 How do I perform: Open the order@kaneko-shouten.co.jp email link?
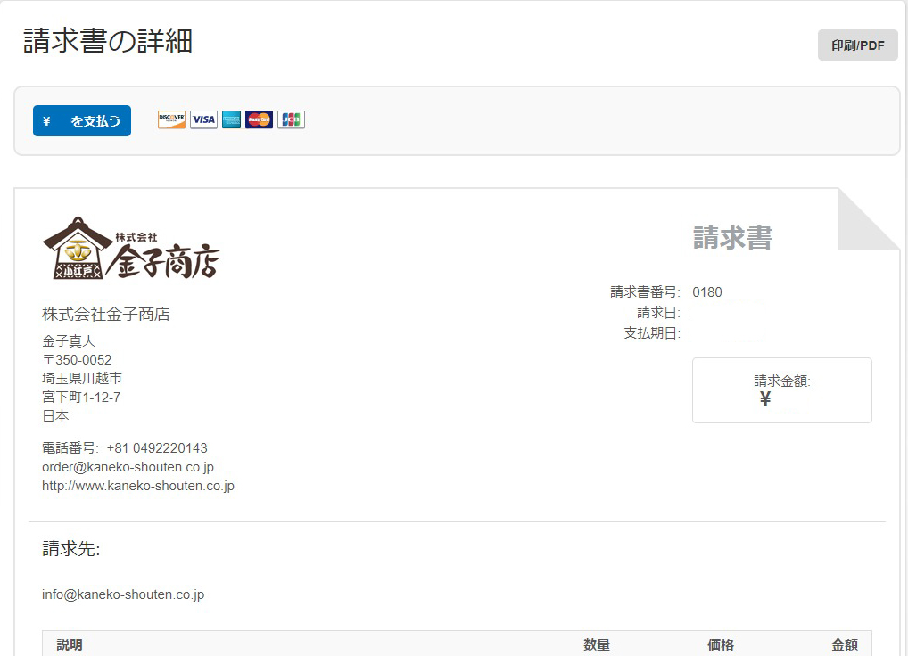point(126,466)
